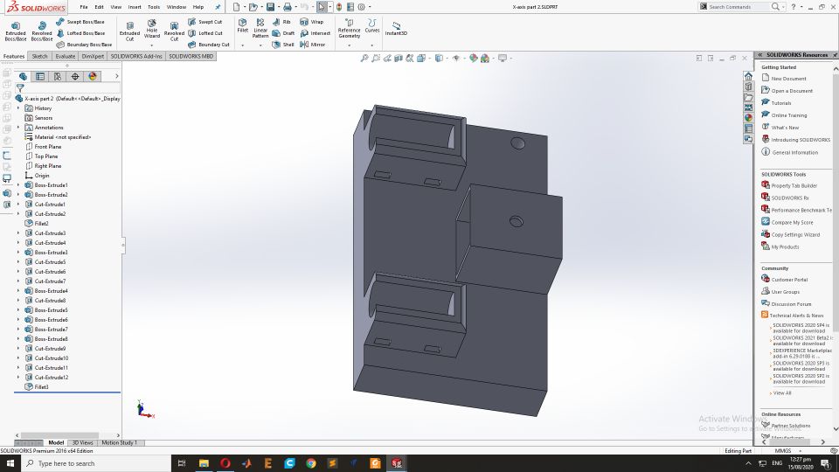Viewport: 839px width, 472px height.
Task: Select the Revolved Cut tool
Action: point(174,32)
